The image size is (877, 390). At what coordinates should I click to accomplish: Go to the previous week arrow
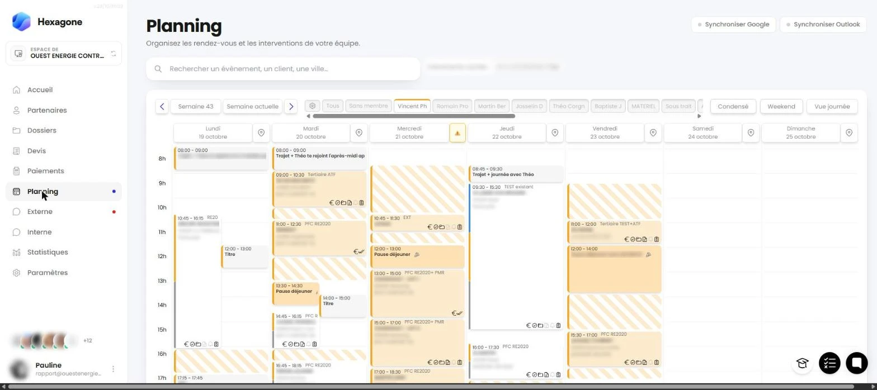162,106
